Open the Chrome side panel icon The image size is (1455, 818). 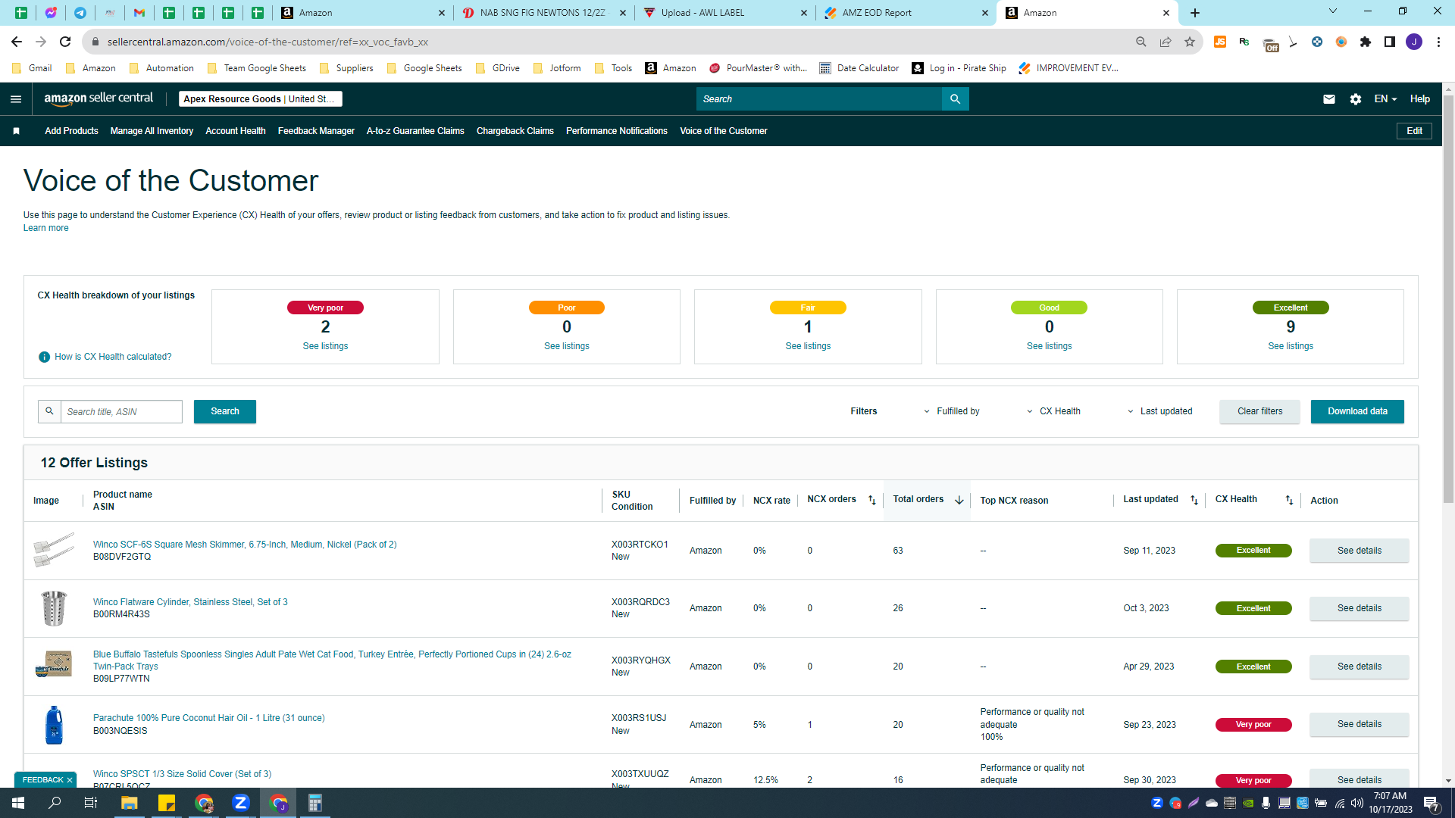(x=1390, y=42)
